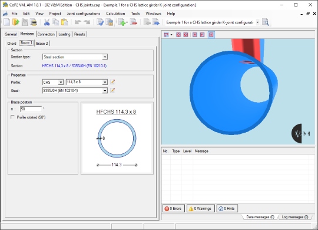
Task: Click the add joint configuration icon
Action: (122, 22)
